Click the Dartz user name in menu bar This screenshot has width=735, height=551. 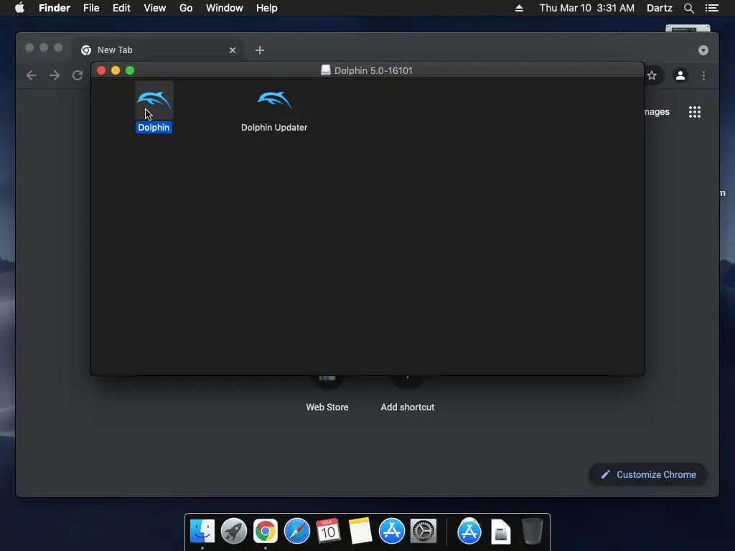pyautogui.click(x=659, y=8)
